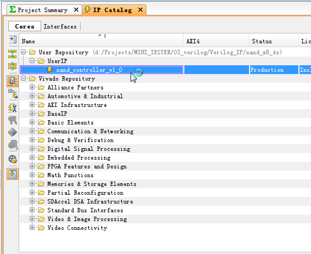Viewport: 311px width, 254px height.
Task: Expand the Alliance Partners folder
Action: 32,87
